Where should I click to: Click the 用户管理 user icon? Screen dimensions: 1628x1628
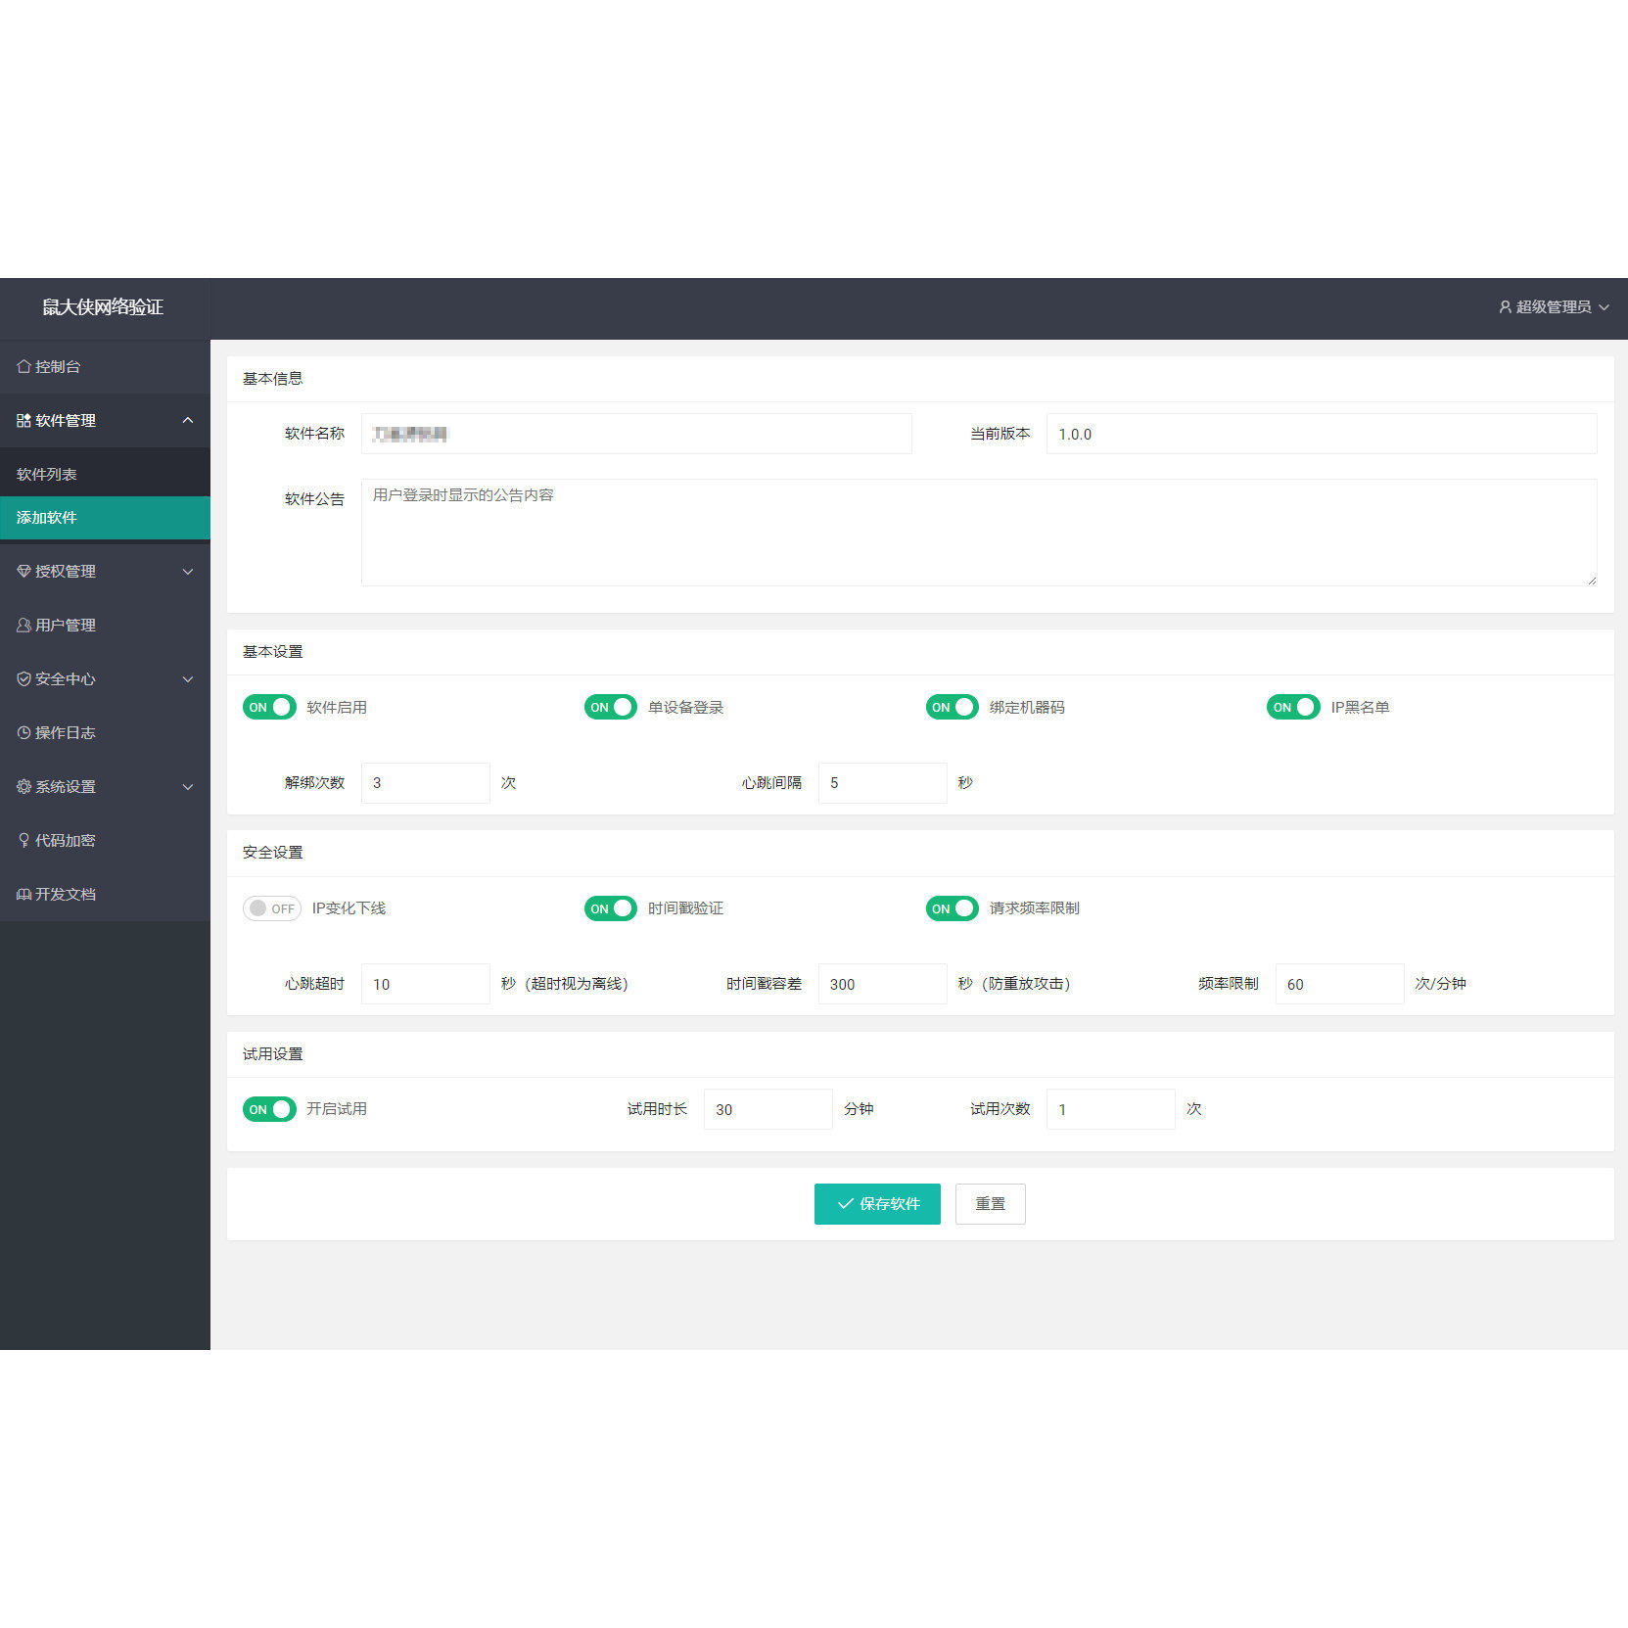point(23,626)
